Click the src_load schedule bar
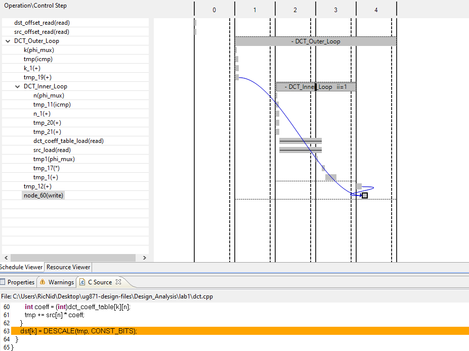Viewport: 469px width, 351px height. click(301, 150)
